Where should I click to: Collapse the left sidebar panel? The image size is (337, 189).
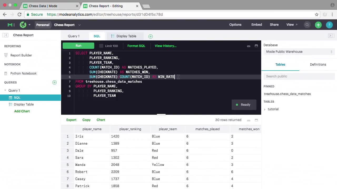pos(6,35)
